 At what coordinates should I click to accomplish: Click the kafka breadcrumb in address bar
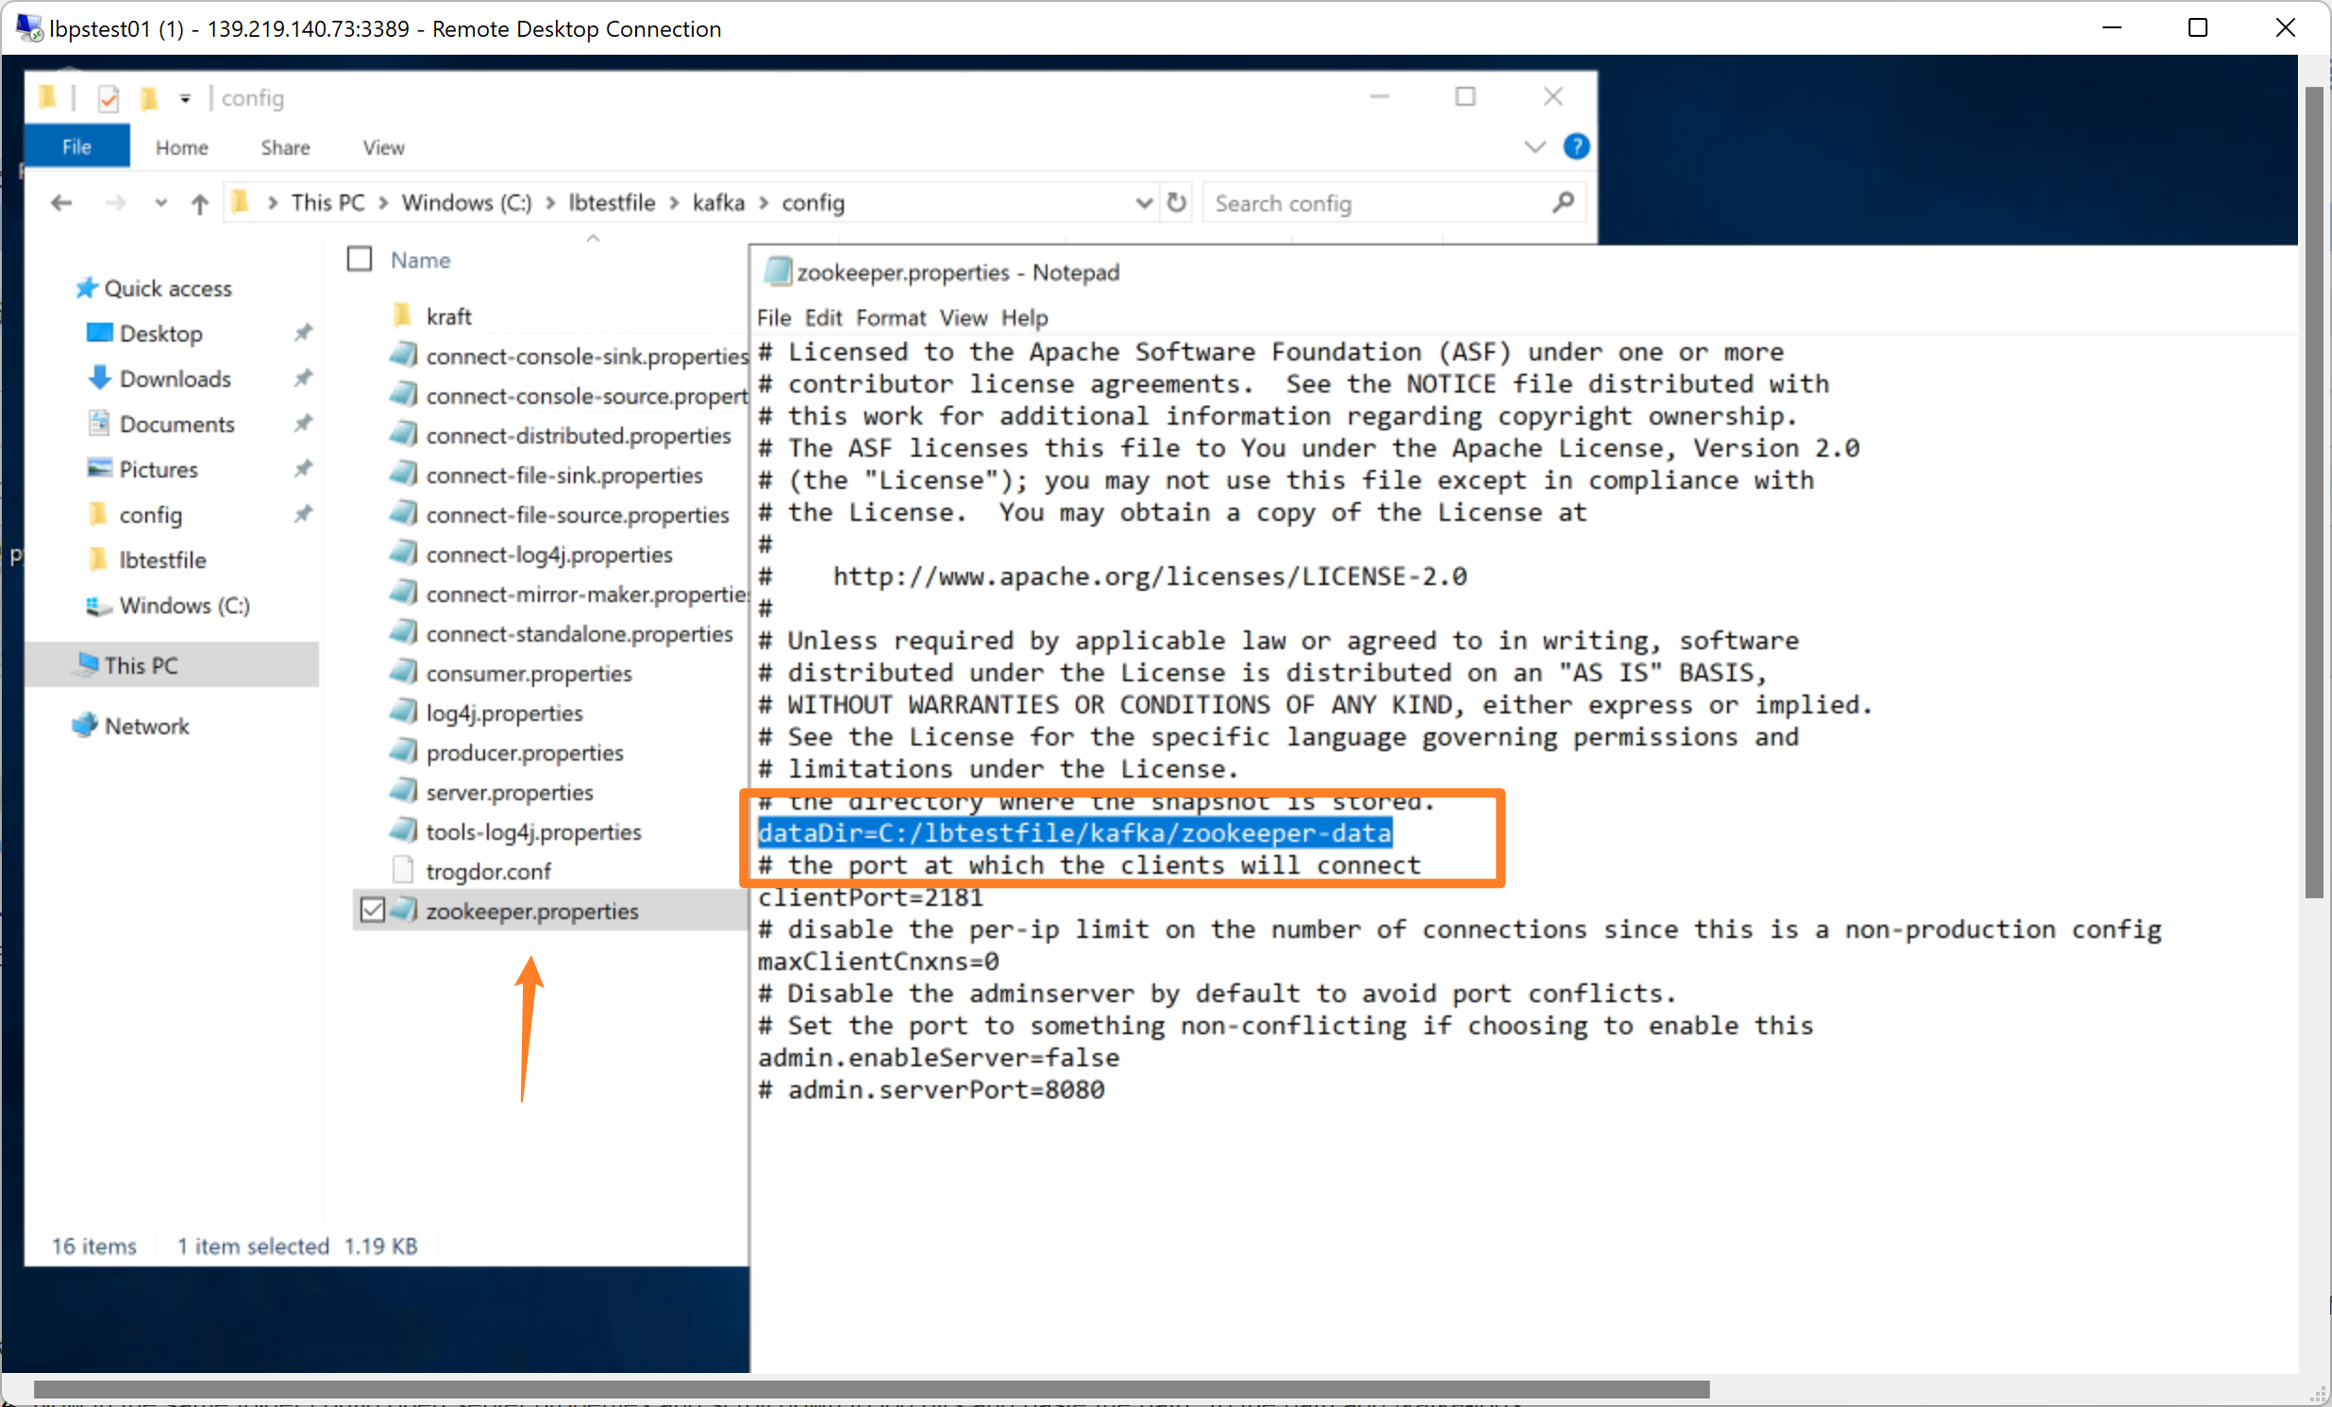pos(717,203)
